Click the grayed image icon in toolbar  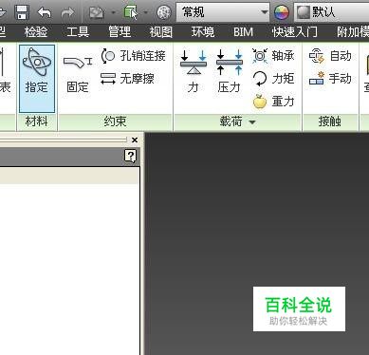point(97,12)
